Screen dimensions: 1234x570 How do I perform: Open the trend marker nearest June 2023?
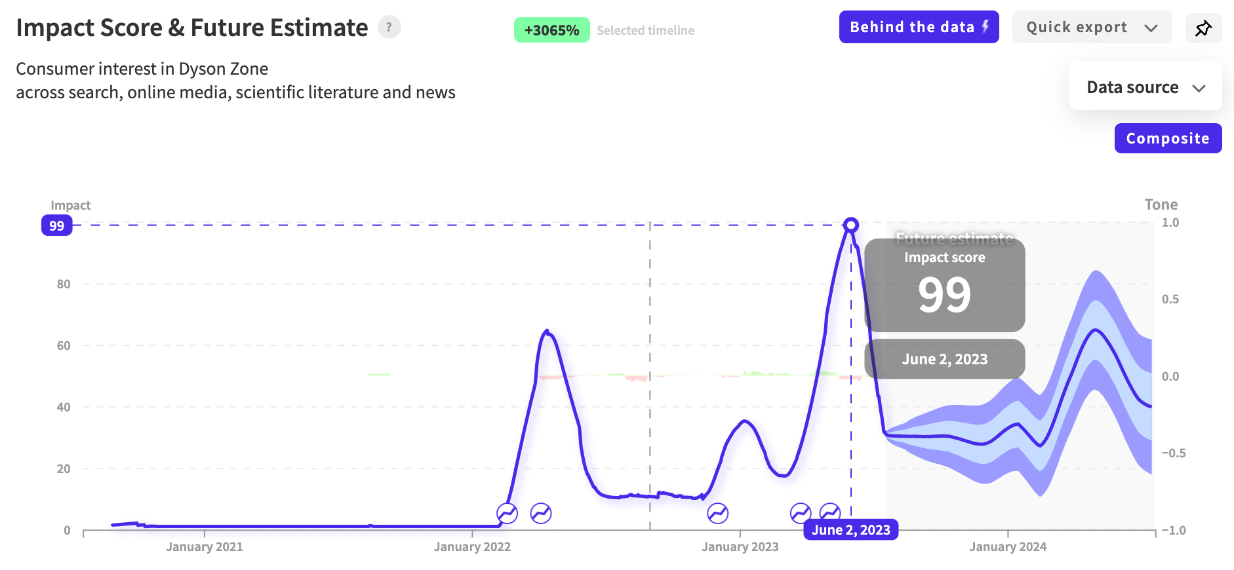(830, 513)
